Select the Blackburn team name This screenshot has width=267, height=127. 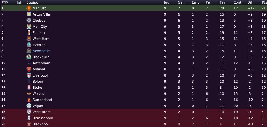41,57
